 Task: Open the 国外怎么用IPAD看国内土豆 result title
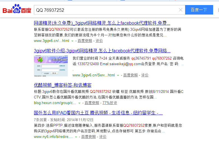98,113
